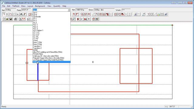
Task: Choose 'PCS40 (TBA)' from the list
Action: (52, 54)
